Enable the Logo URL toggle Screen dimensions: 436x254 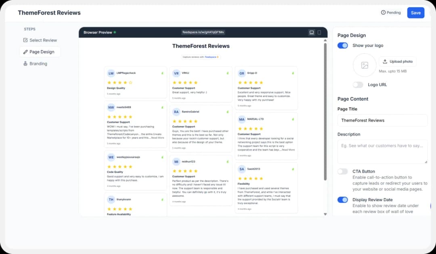[358, 85]
